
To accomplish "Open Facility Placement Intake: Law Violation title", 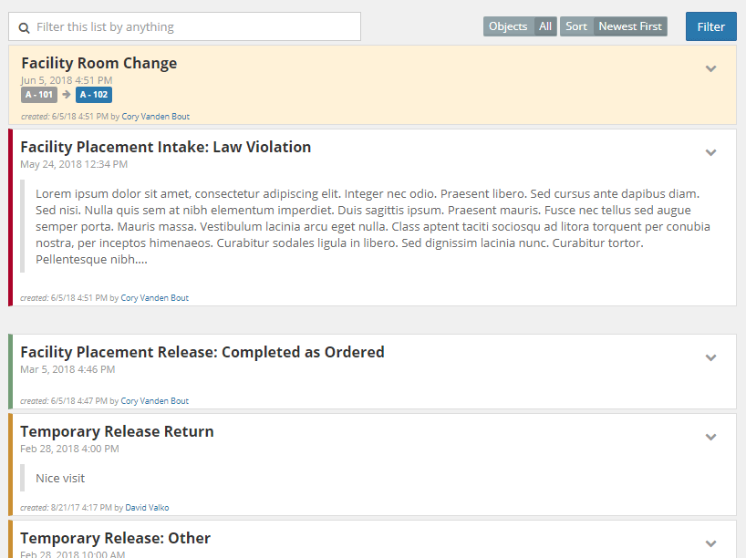I will click(165, 147).
